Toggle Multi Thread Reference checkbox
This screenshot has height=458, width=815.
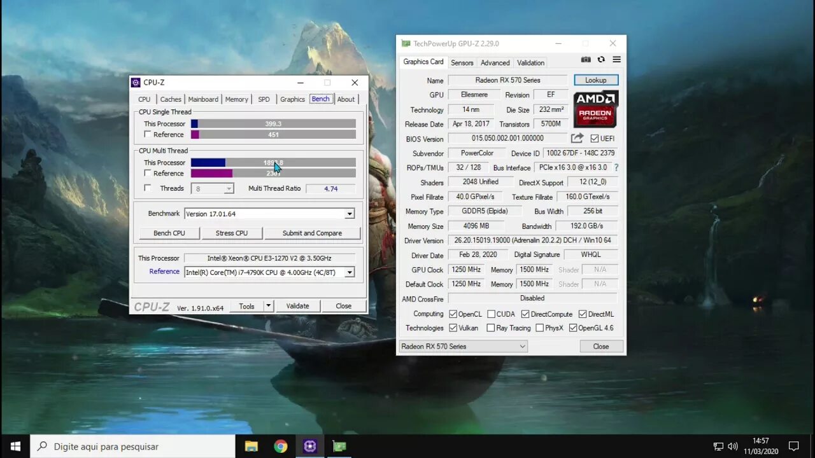pos(148,173)
